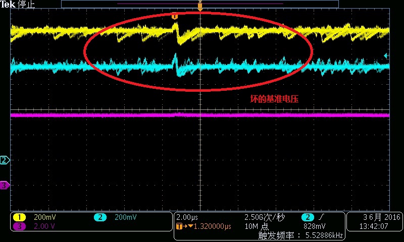
Task: Click the 1.320000µs trigger delay value
Action: [x=212, y=226]
